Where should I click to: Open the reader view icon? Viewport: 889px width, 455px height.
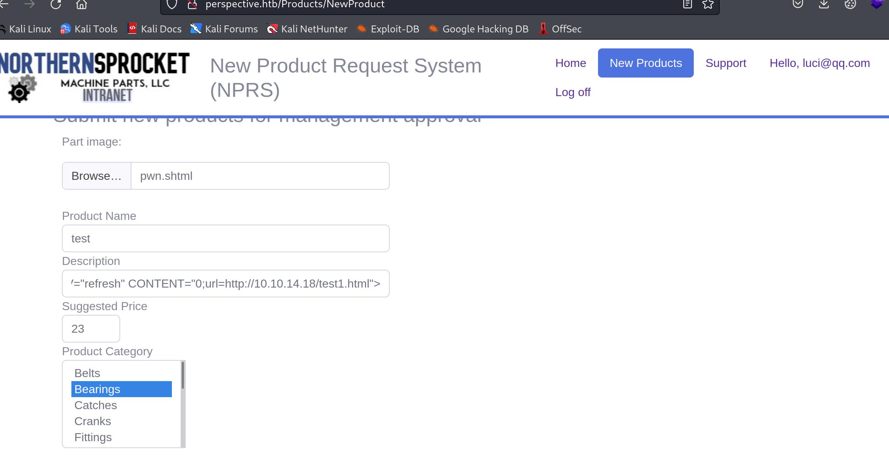click(687, 4)
